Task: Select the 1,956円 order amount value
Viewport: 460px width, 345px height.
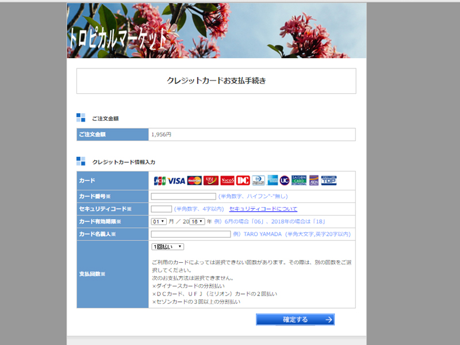Action: 161,135
